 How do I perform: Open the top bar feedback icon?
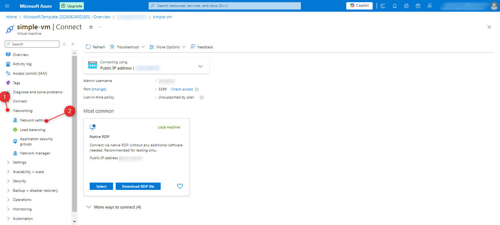(x=430, y=6)
